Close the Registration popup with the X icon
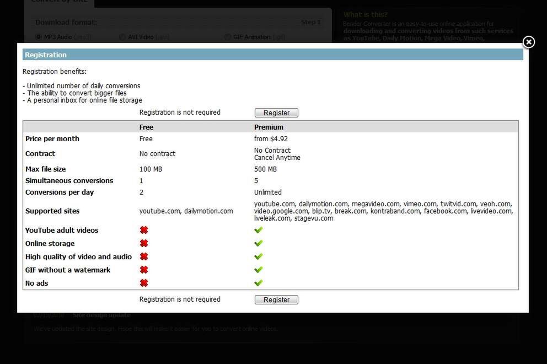547x364 pixels. (x=528, y=42)
